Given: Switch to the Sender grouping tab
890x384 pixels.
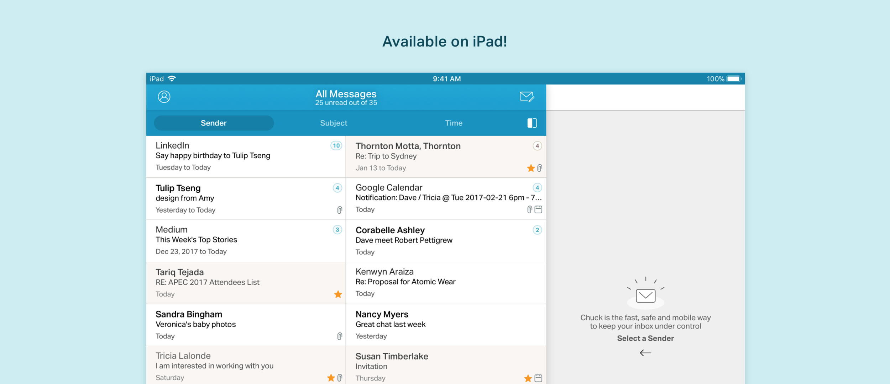Looking at the screenshot, I should [x=214, y=123].
